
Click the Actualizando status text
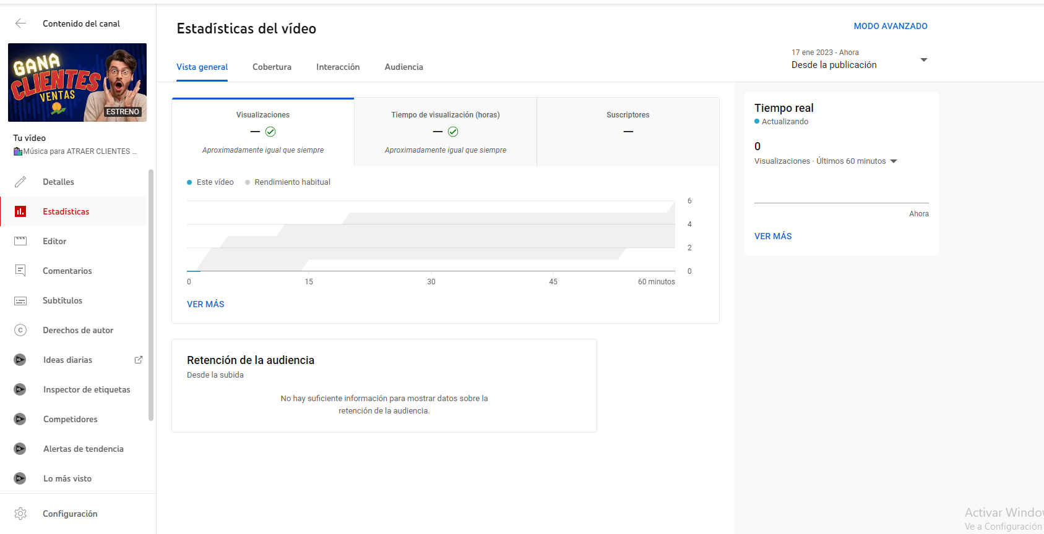click(x=785, y=122)
